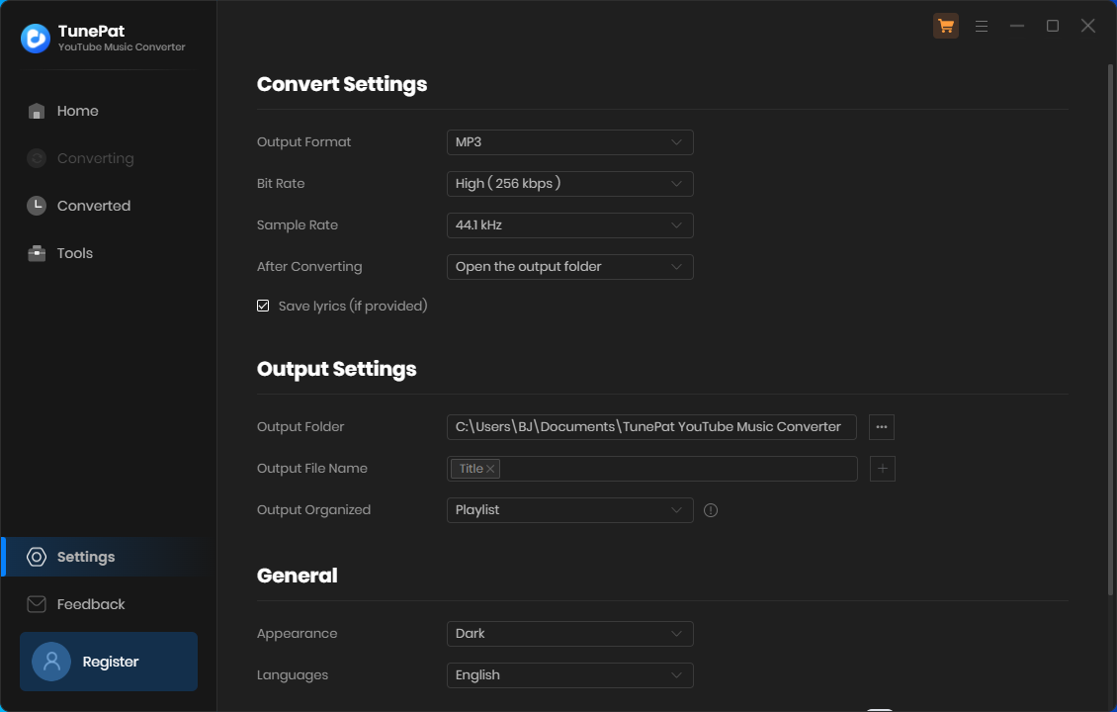Open the shopping cart purchase icon

point(945,27)
